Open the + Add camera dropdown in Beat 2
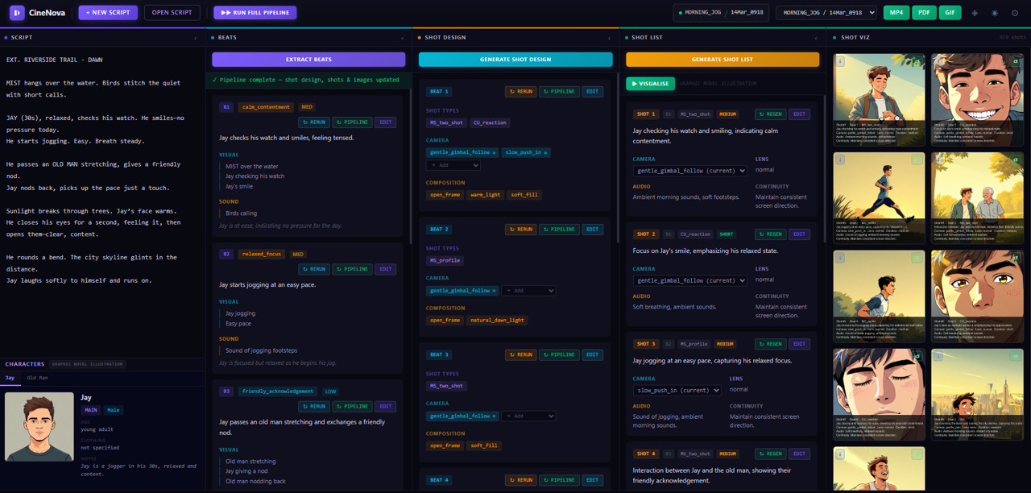The height and width of the screenshot is (493, 1031). pos(528,290)
